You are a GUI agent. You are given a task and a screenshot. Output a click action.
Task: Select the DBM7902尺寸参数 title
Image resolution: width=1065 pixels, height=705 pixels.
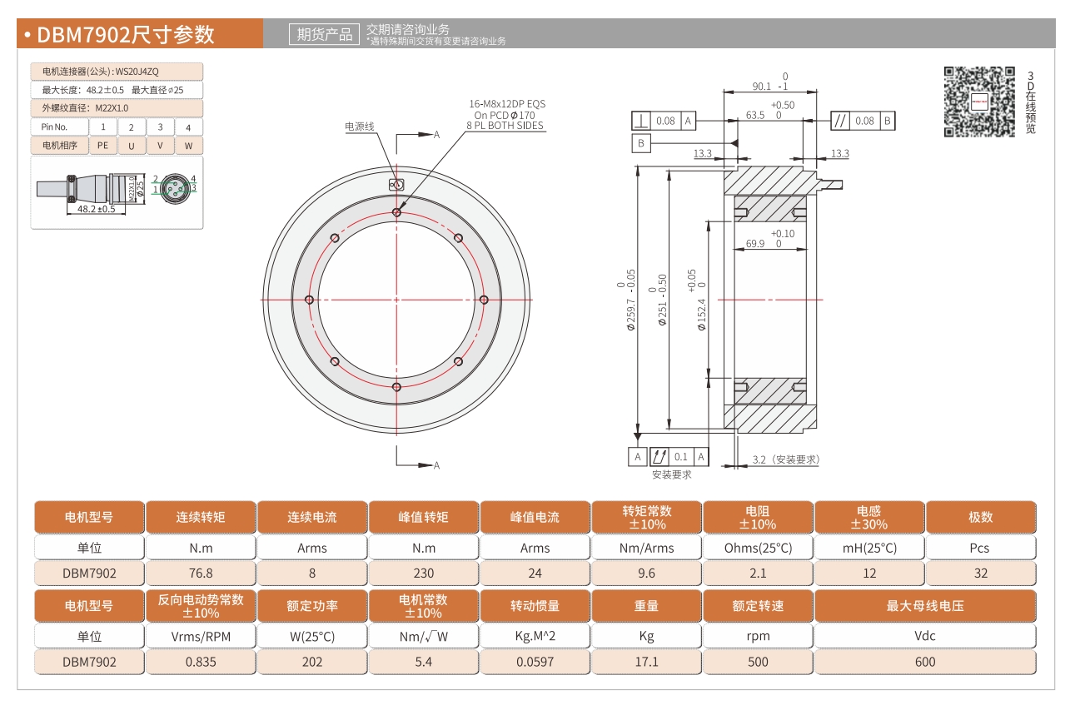125,34
